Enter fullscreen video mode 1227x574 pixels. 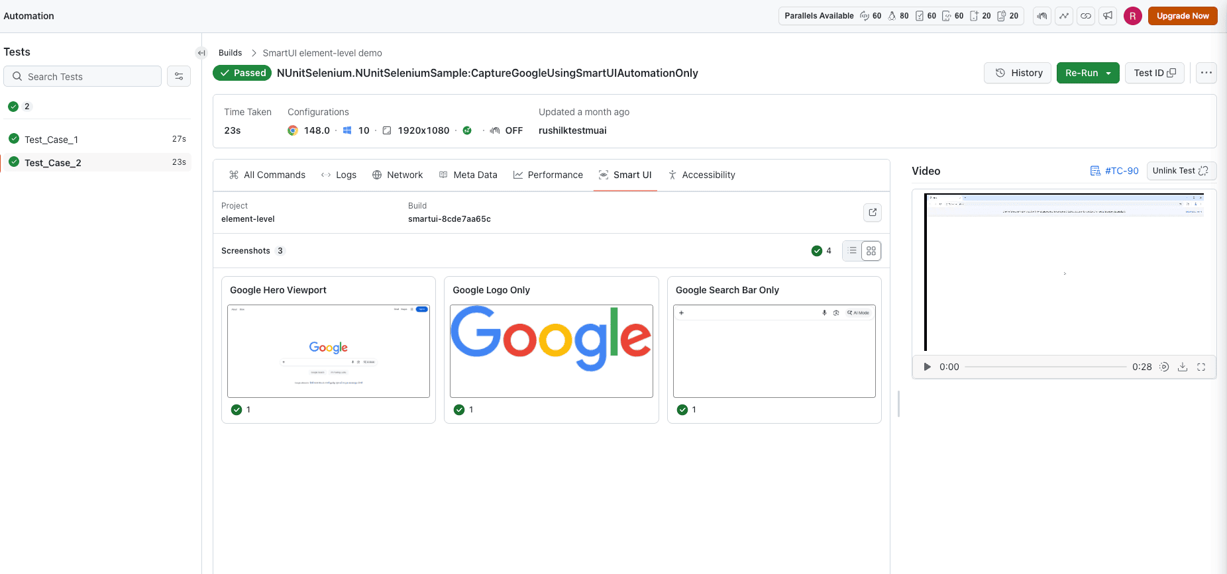1201,367
